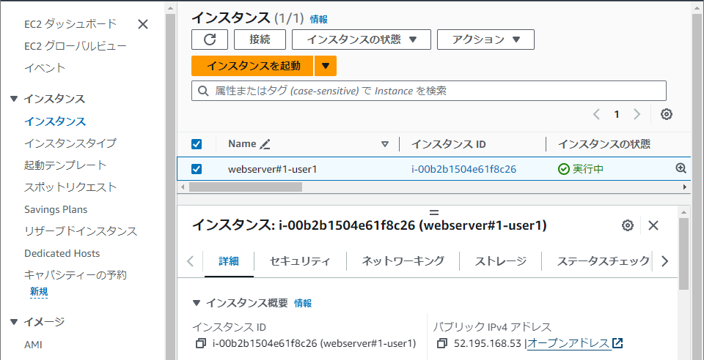The height and width of the screenshot is (360, 704).
Task: Click the インスタンスの状態 column header
Action: 604,144
